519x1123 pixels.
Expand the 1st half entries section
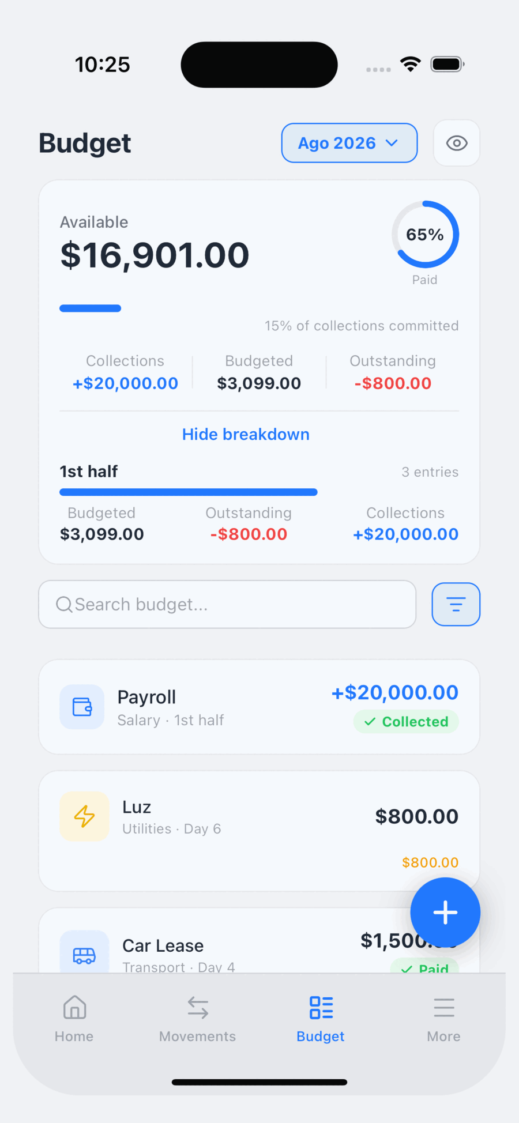coord(259,472)
